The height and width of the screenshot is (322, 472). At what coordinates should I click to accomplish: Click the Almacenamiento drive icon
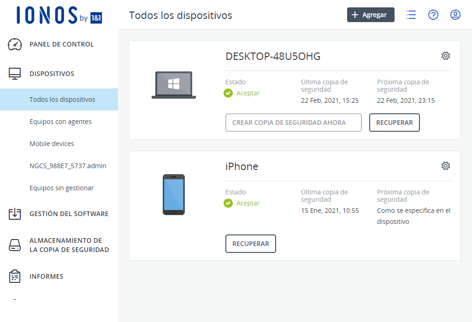click(x=15, y=245)
